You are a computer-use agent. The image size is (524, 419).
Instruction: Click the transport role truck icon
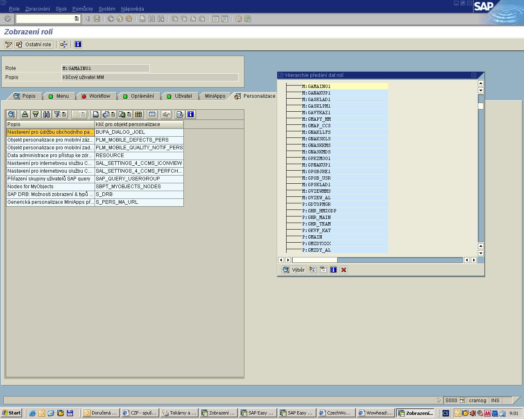(x=63, y=44)
